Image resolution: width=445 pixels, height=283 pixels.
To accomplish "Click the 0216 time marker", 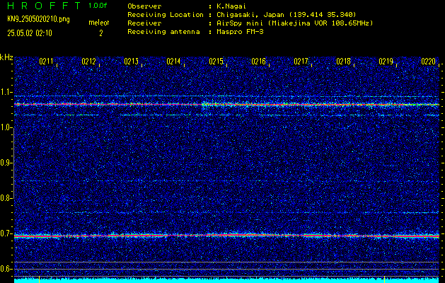I will 258,62.
